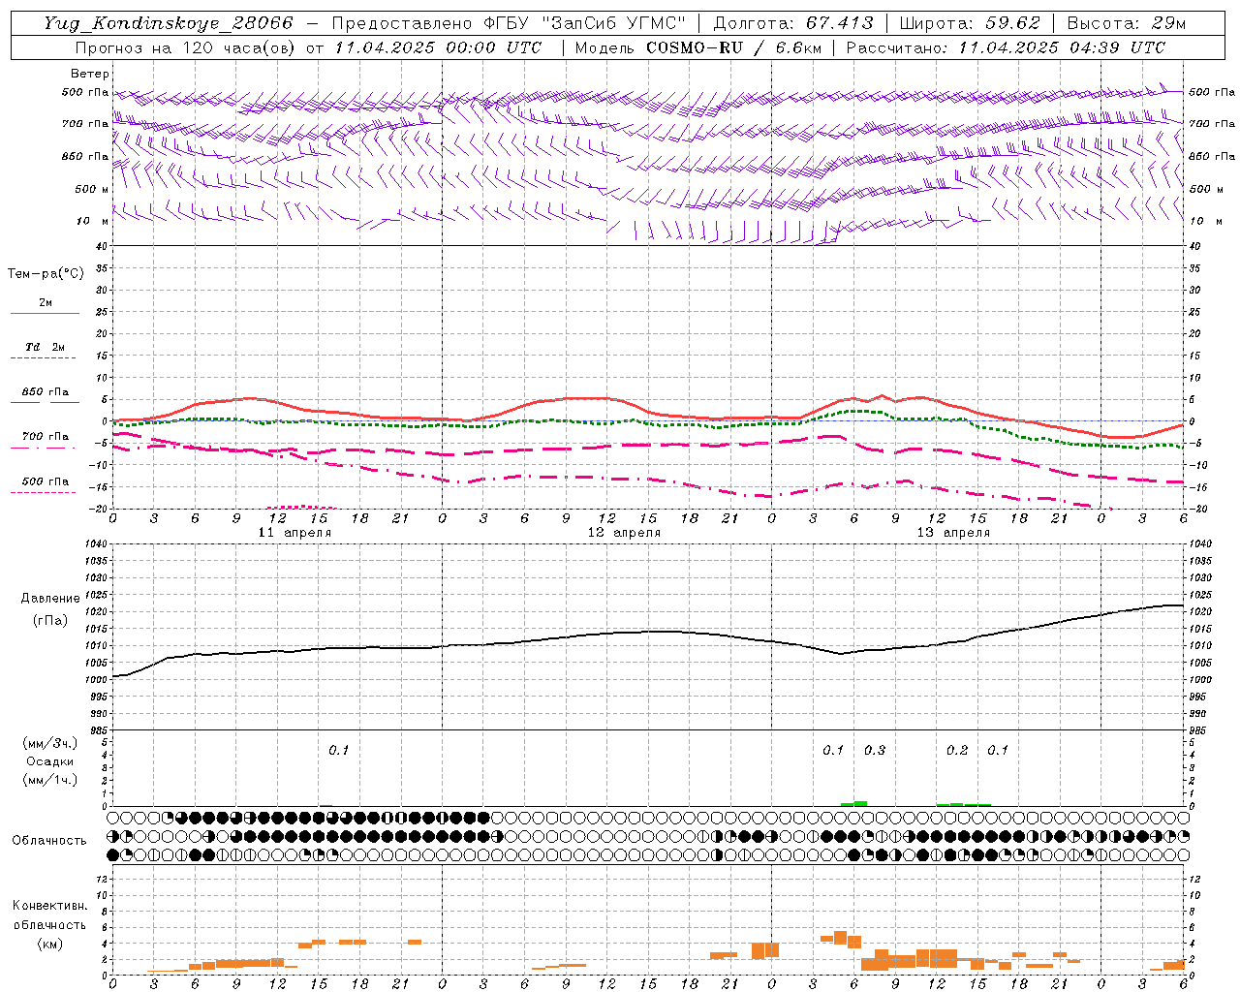Click the station title Yug_Kondinskoye_28066
Viewport: 1240px width, 992px height.
(x=169, y=23)
